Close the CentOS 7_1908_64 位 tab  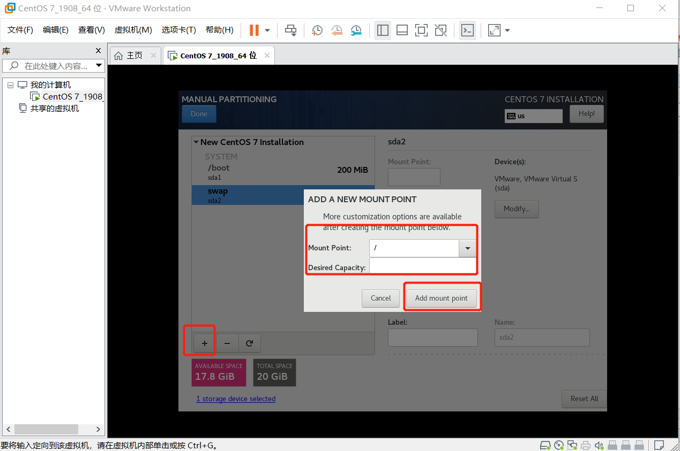(266, 56)
